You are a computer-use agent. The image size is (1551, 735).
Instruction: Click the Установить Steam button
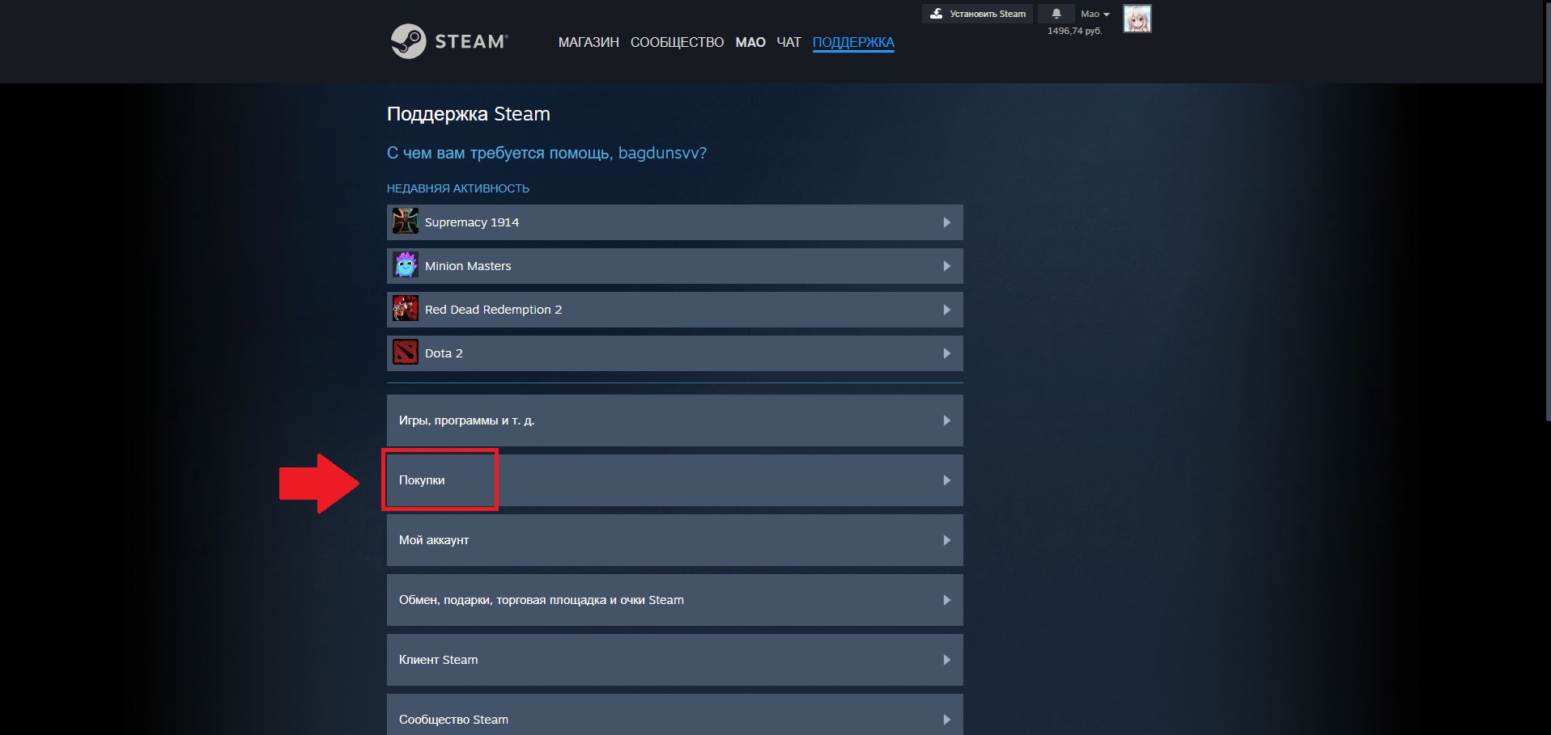[977, 14]
